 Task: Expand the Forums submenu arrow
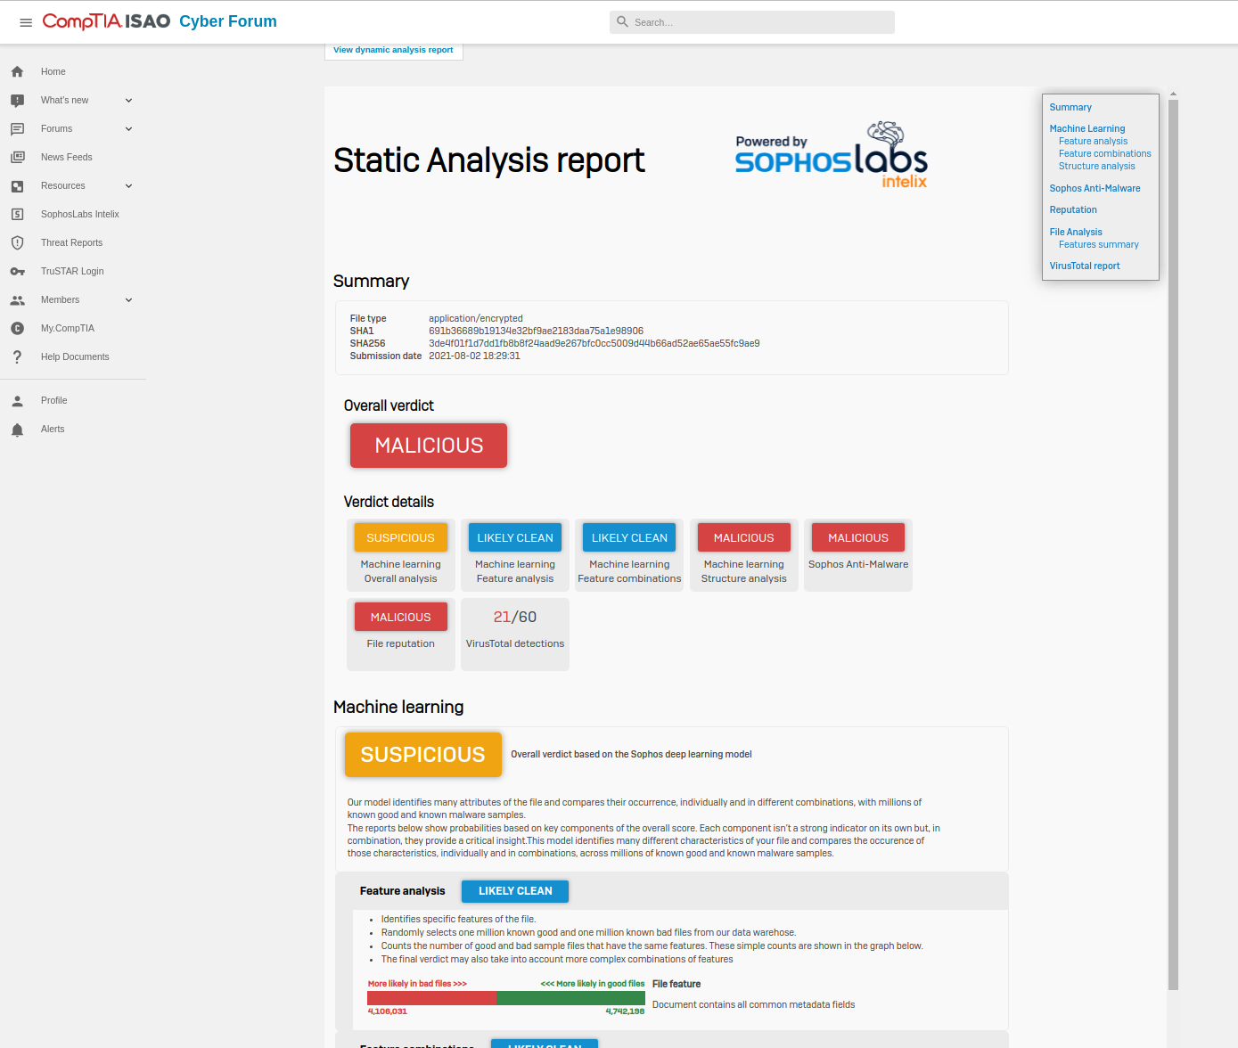pos(128,128)
